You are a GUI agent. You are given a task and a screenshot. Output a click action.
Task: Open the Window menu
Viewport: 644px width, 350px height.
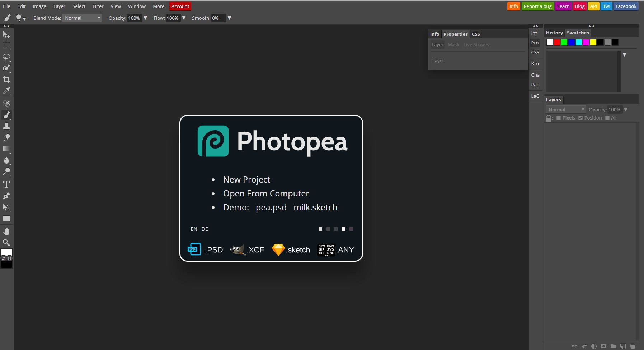coord(137,6)
